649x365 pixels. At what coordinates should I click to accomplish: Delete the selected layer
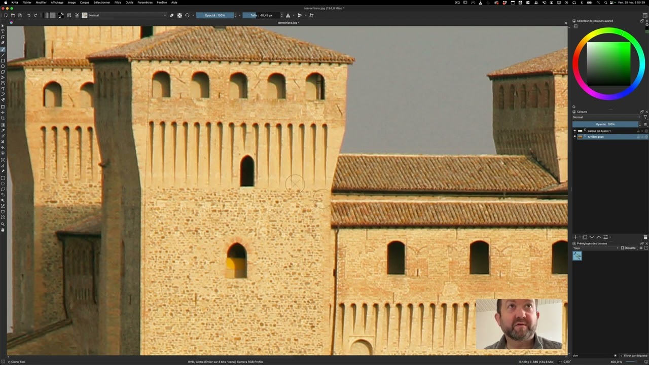tap(645, 237)
